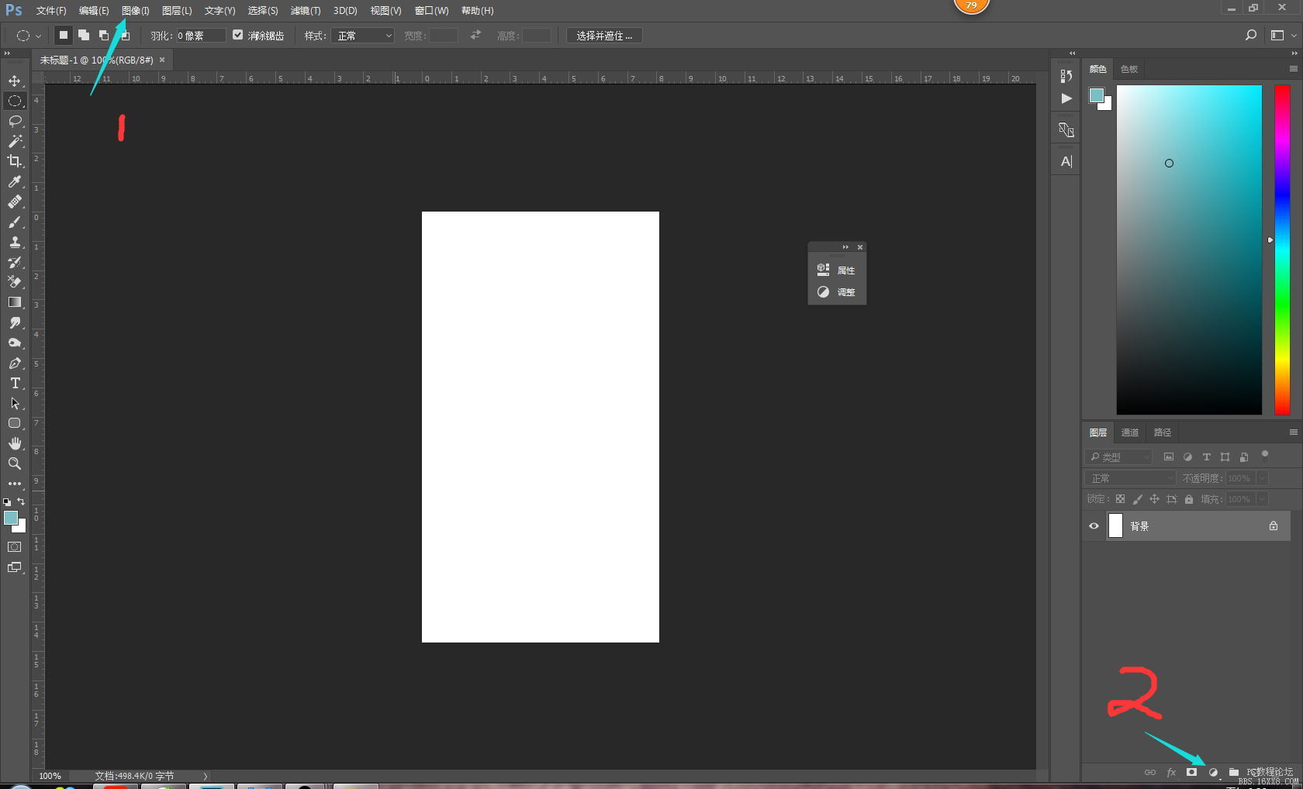Select the Sponge tool in toolbar
Image resolution: width=1303 pixels, height=789 pixels.
coord(15,343)
